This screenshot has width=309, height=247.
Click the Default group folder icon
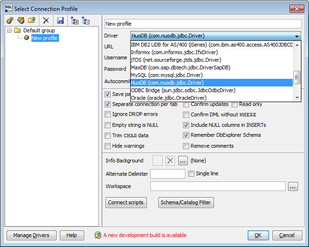tap(17, 30)
